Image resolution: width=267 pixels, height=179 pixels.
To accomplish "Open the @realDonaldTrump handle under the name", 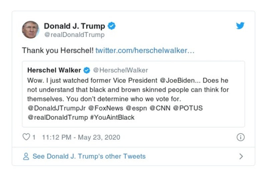I will click(74, 35).
